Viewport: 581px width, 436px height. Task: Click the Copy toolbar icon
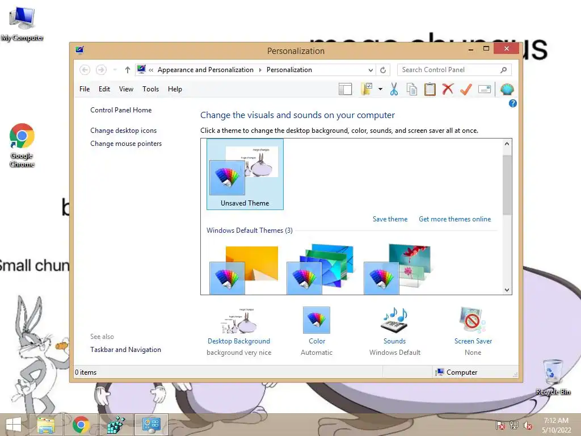pyautogui.click(x=412, y=89)
